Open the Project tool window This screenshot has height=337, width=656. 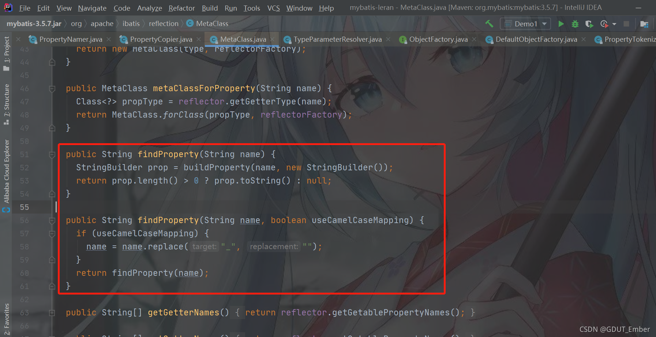[6, 53]
